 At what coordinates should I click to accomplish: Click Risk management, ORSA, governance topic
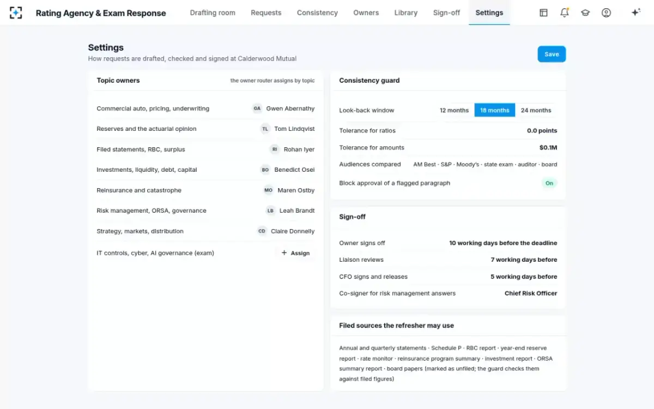point(152,210)
